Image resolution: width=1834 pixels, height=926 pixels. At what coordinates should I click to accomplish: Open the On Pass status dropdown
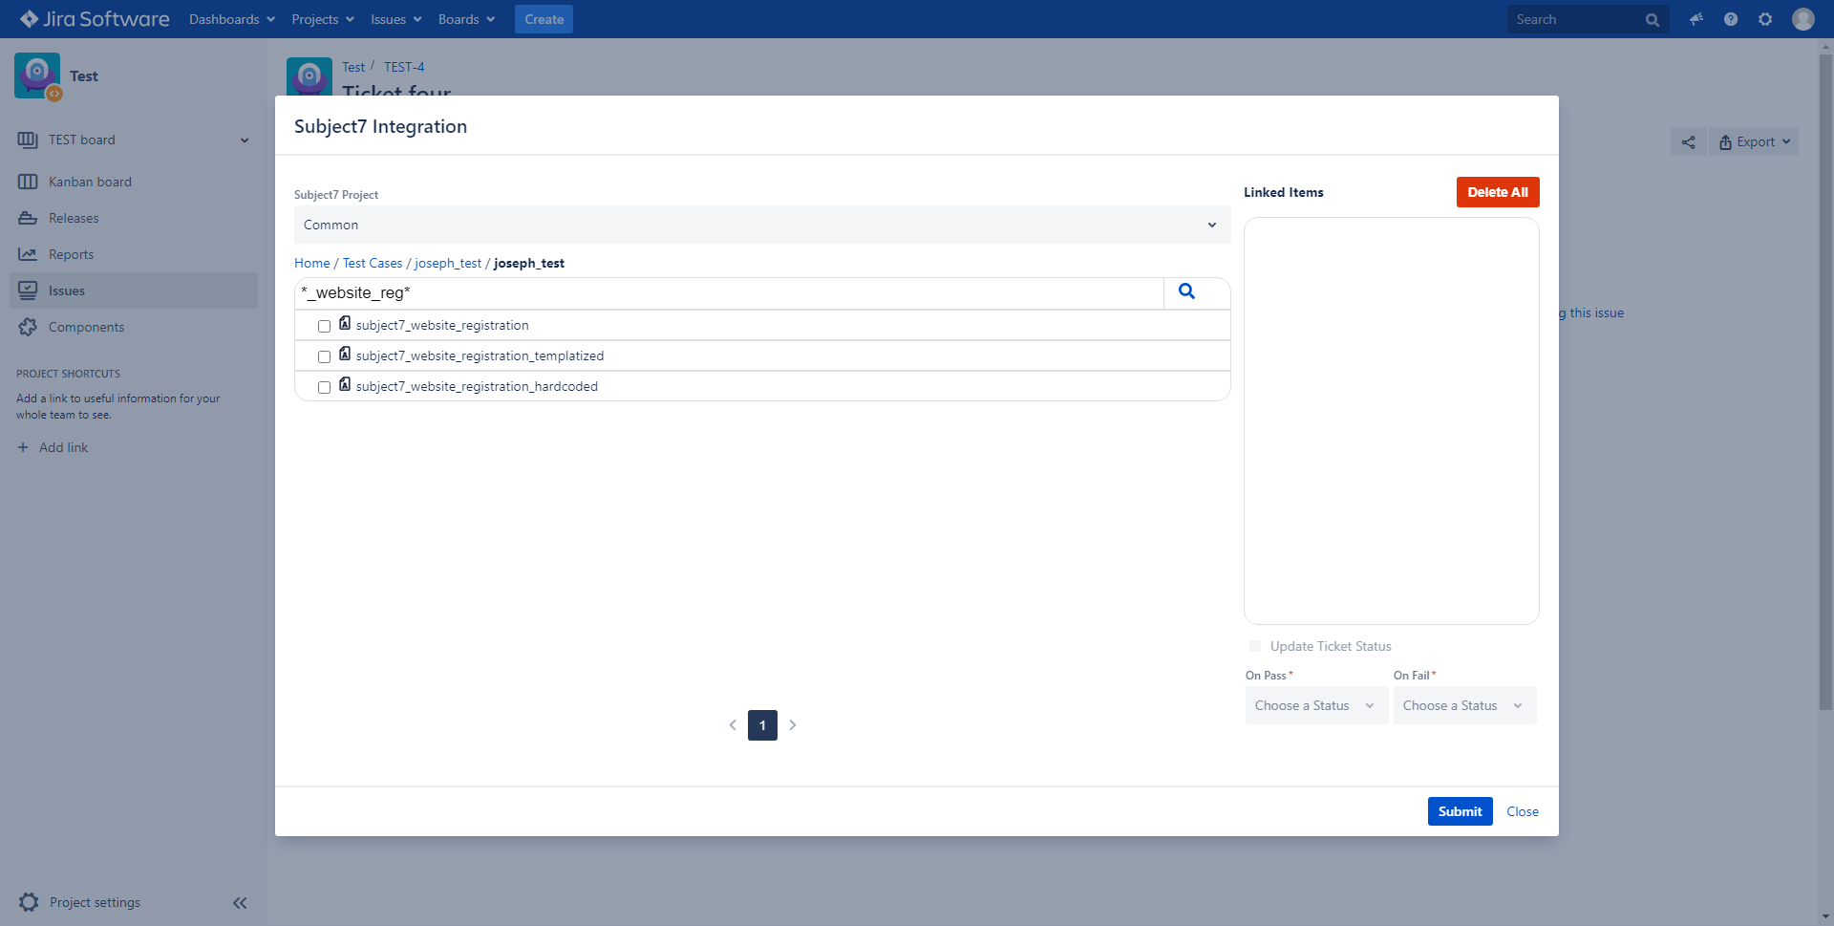[1315, 706]
